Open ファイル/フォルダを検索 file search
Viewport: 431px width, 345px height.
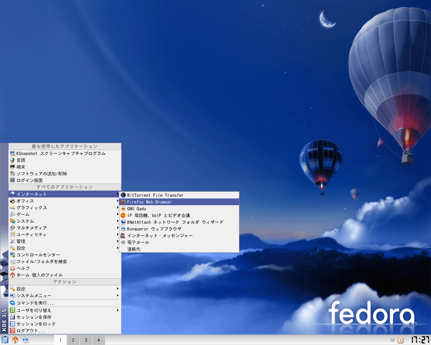pyautogui.click(x=65, y=261)
